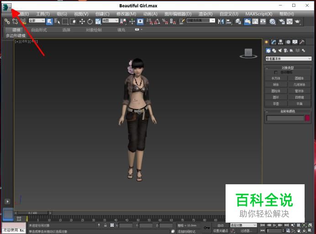Viewport: 316px width, 234px height.
Task: Select the Move tool in main toolbar
Action: click(82, 21)
